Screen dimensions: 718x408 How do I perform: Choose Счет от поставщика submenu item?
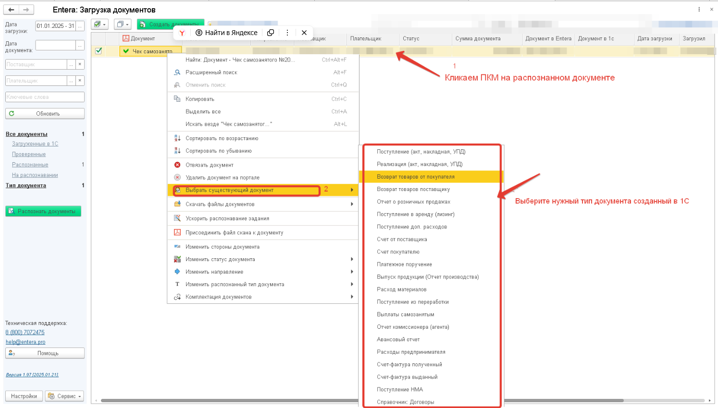tap(431, 239)
